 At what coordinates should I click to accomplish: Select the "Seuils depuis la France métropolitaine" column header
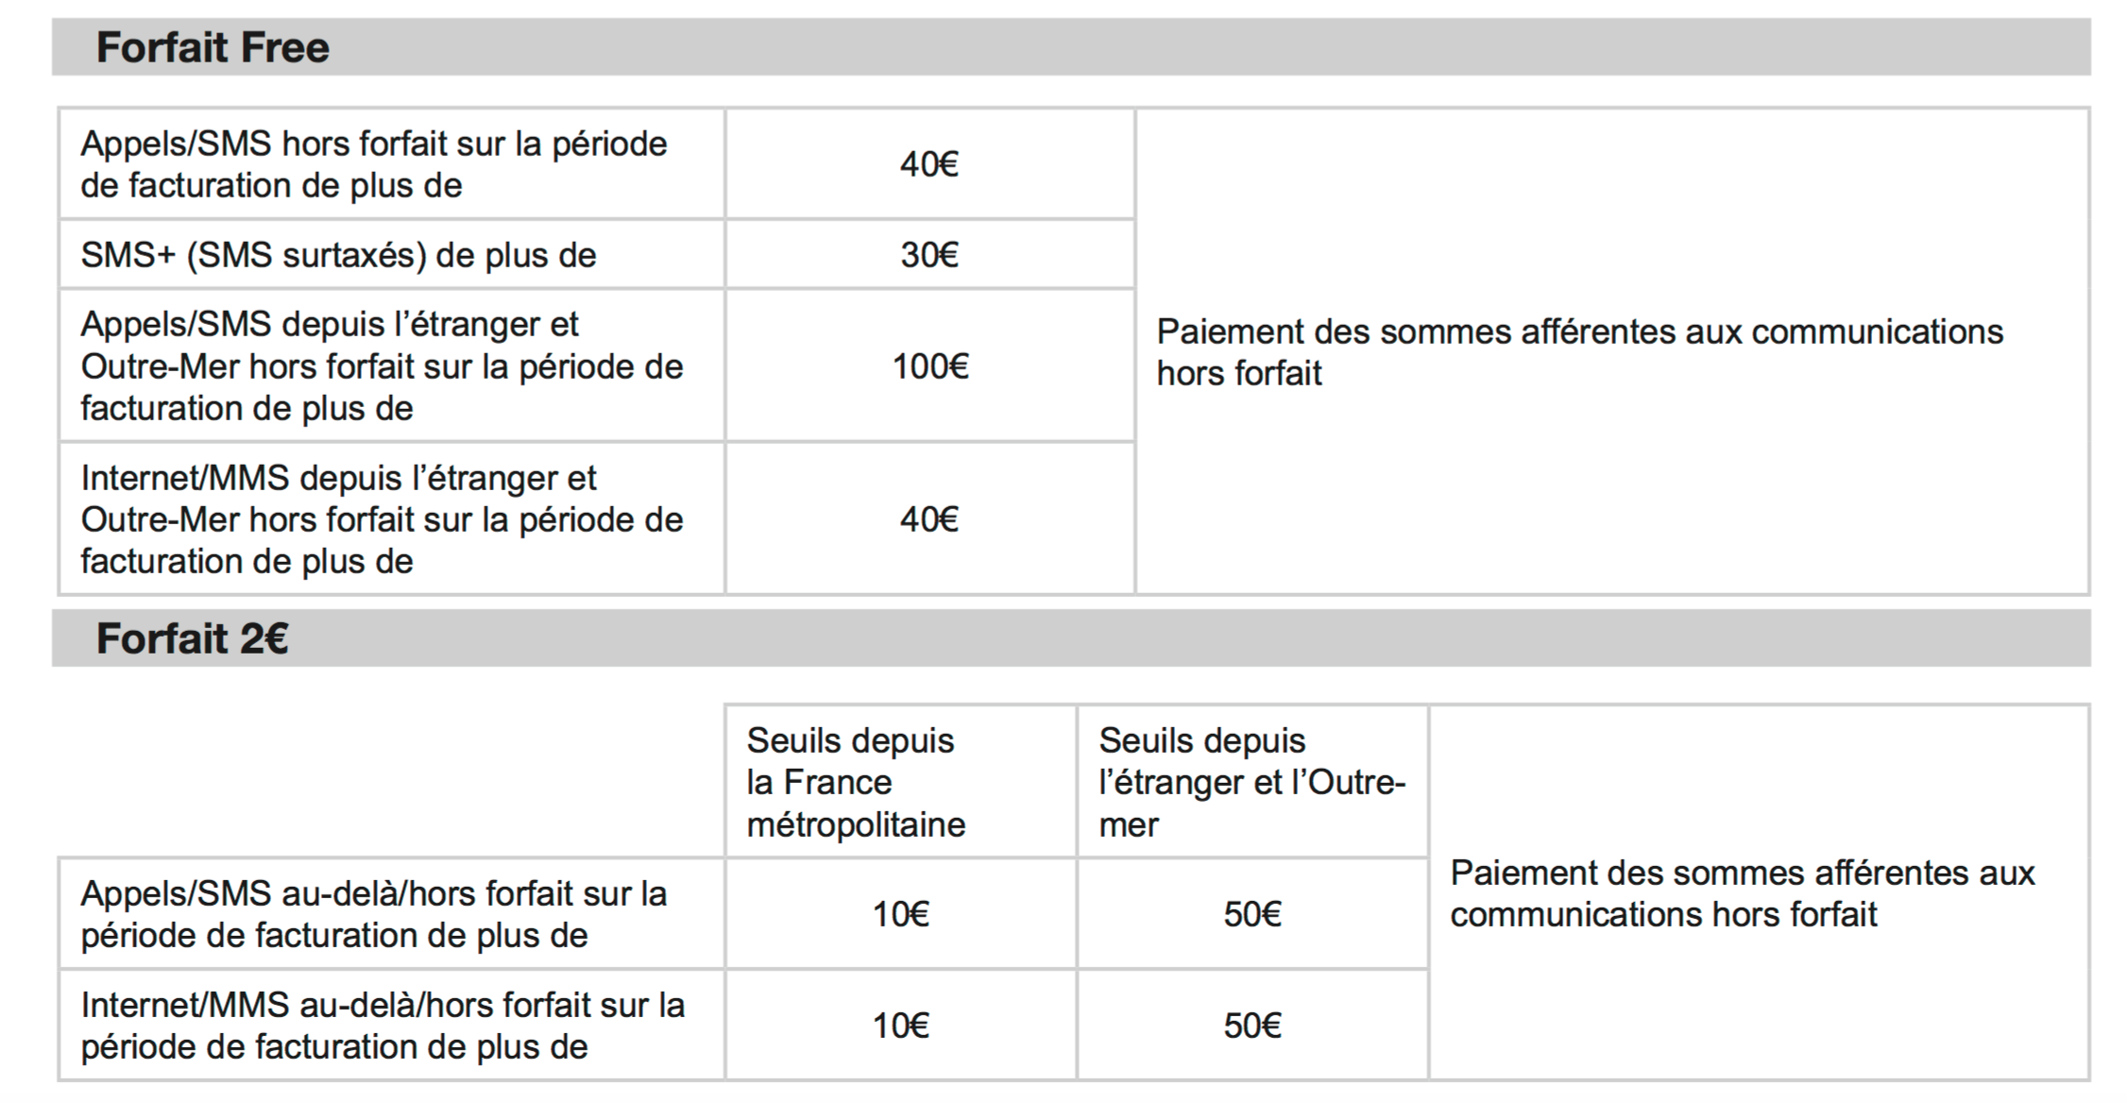856,782
